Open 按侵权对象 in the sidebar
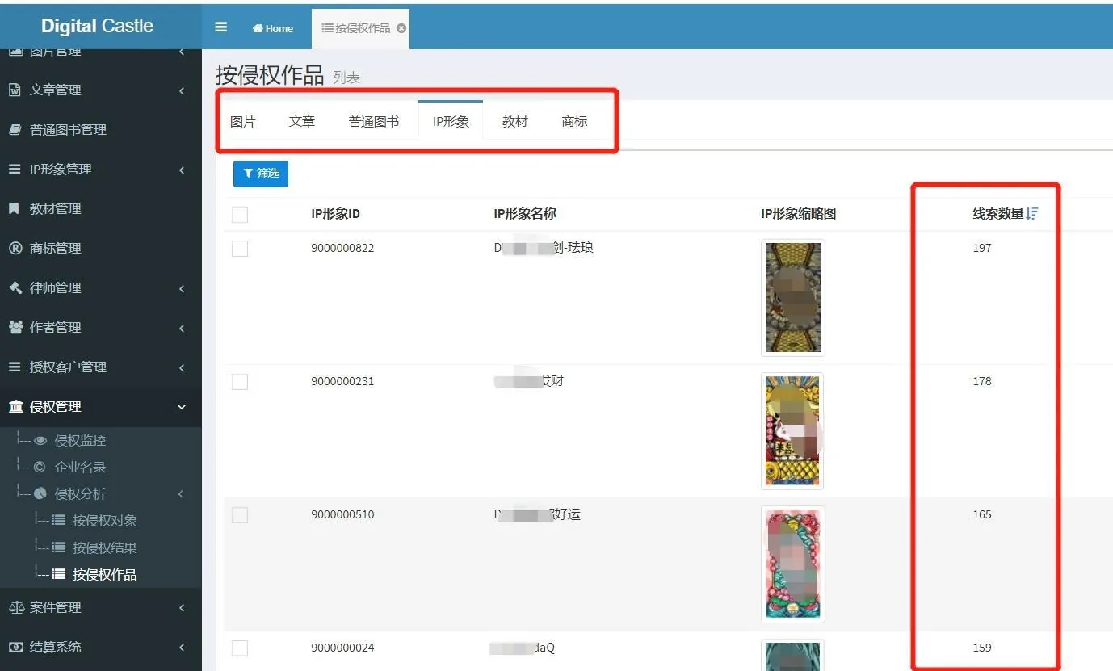1113x671 pixels. coord(105,521)
